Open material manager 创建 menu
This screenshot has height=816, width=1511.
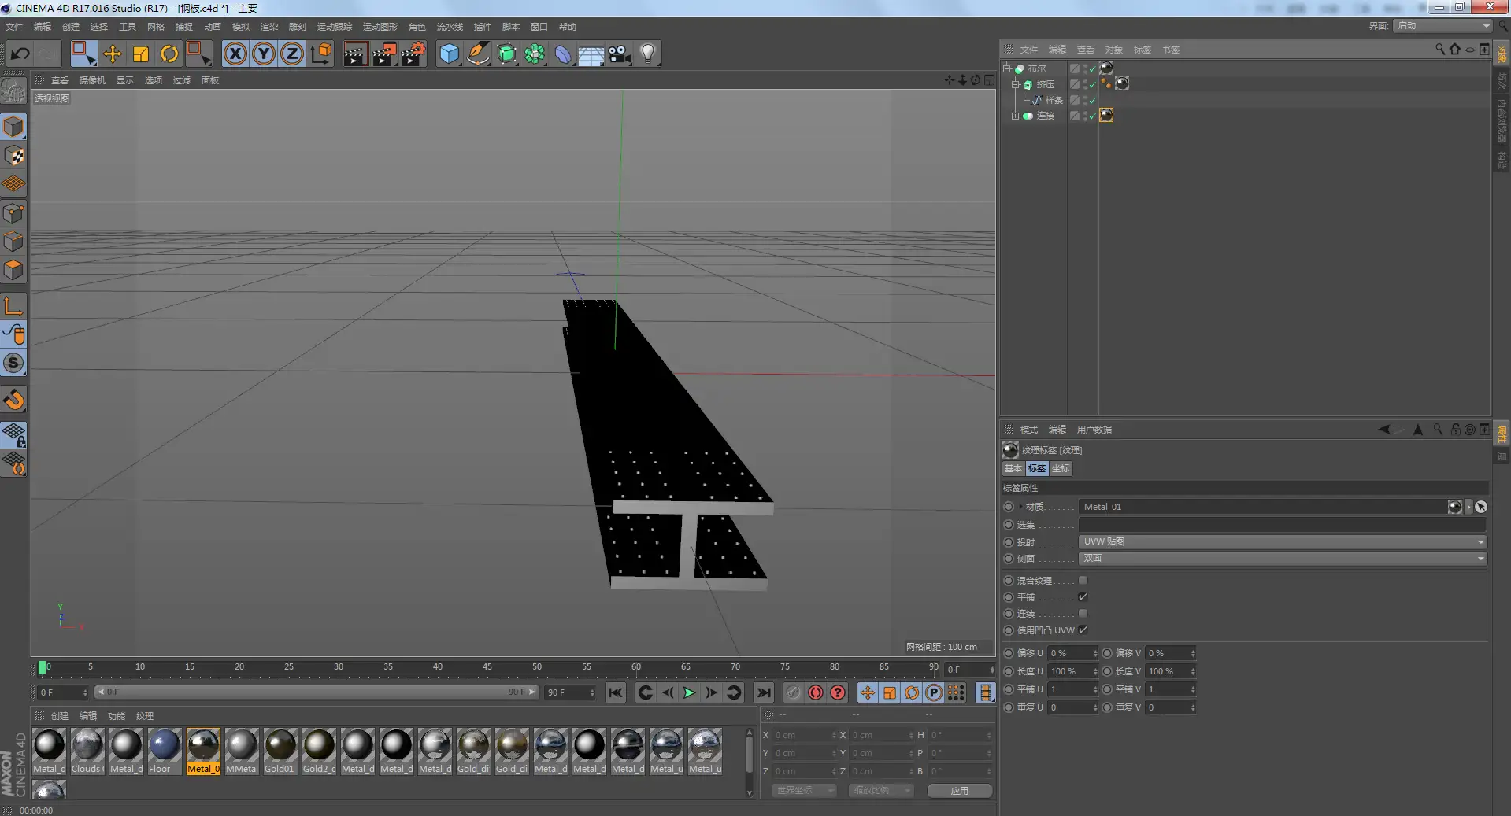pos(60,716)
